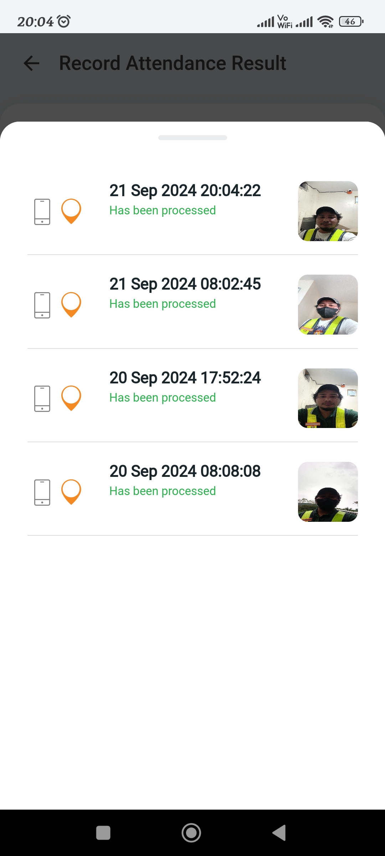Open selfie thumbnail for 20 Sep 08:08:08
The width and height of the screenshot is (385, 856).
[x=328, y=492]
